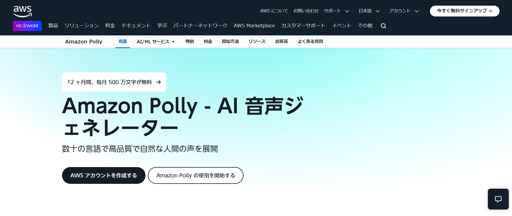Click the 12 ヶ月間、毎月 500 万文字が無料 banner
The width and height of the screenshot is (512, 216).
(x=114, y=82)
